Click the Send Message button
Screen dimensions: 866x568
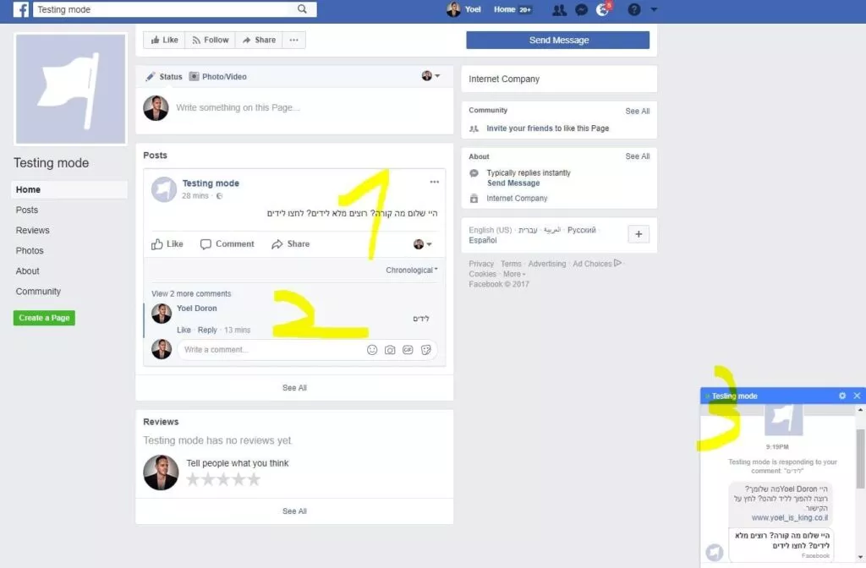558,40
